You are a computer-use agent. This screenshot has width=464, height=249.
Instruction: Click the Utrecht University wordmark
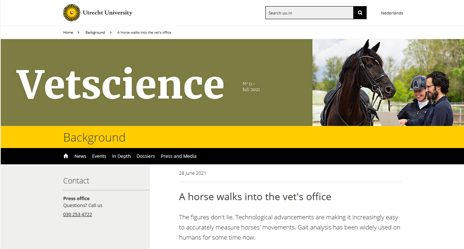tap(107, 13)
